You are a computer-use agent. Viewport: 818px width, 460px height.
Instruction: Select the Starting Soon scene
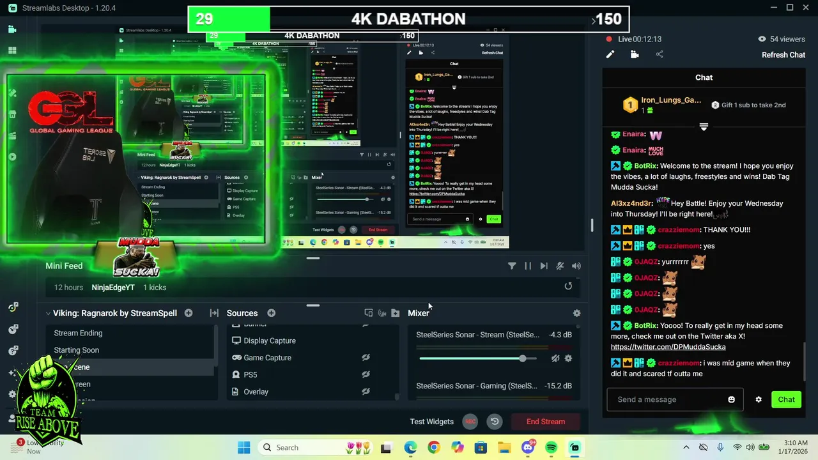point(130,350)
